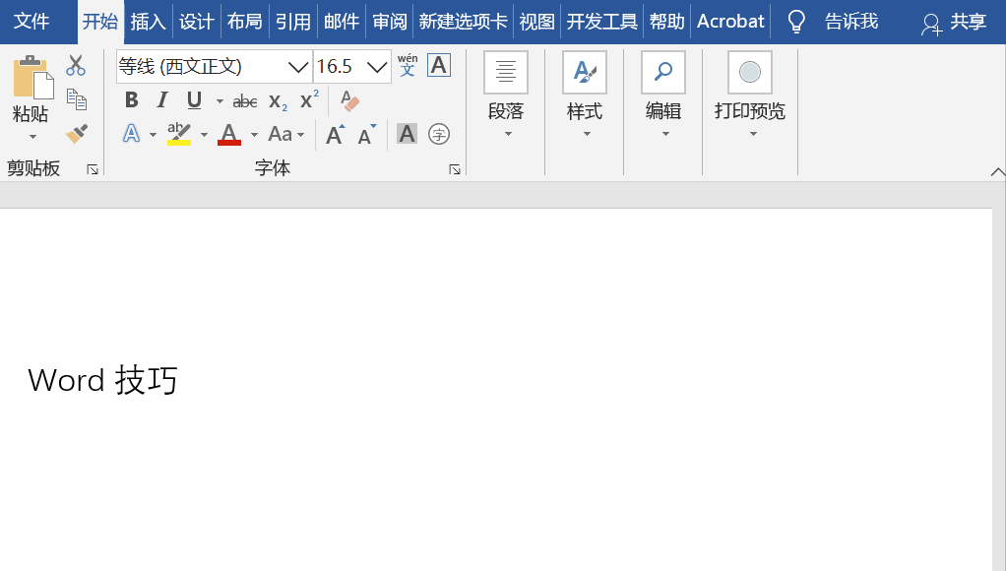Viewport: 1006px width, 571px height.
Task: Open the font name dropdown
Action: click(x=297, y=67)
